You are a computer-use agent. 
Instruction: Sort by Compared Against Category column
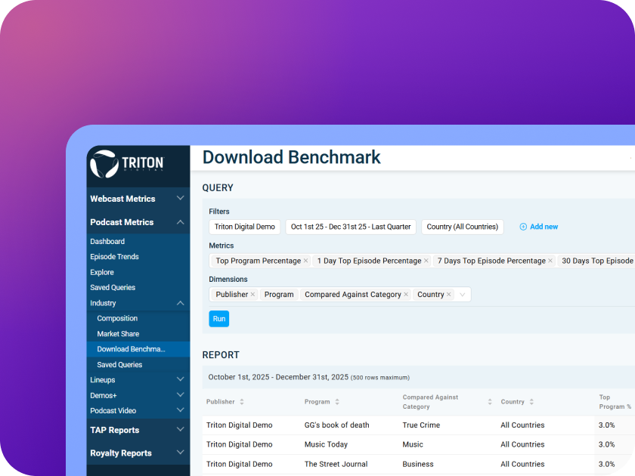tap(490, 401)
